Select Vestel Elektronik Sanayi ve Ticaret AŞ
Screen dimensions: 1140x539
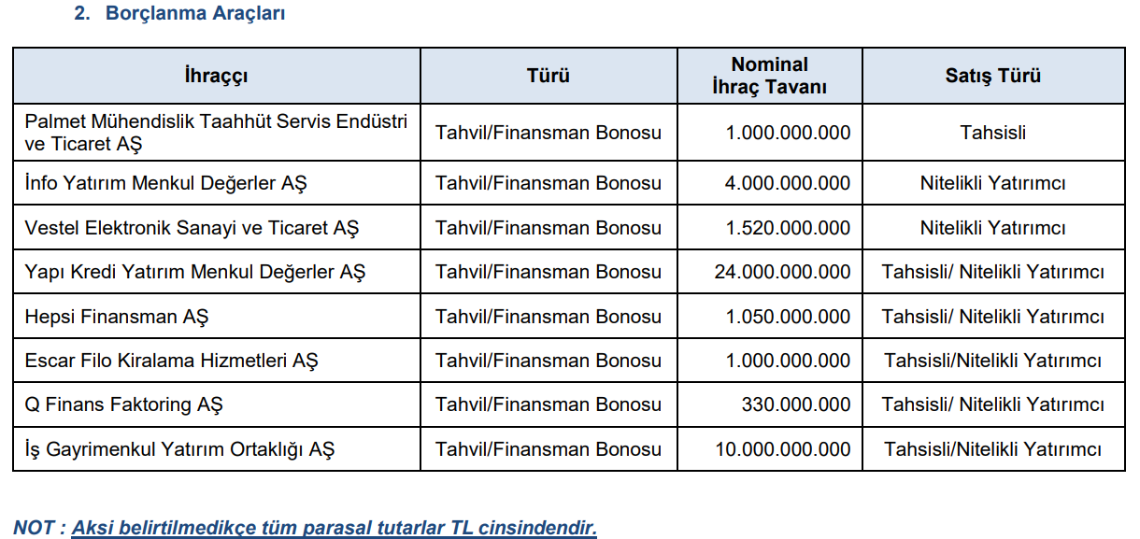(192, 228)
